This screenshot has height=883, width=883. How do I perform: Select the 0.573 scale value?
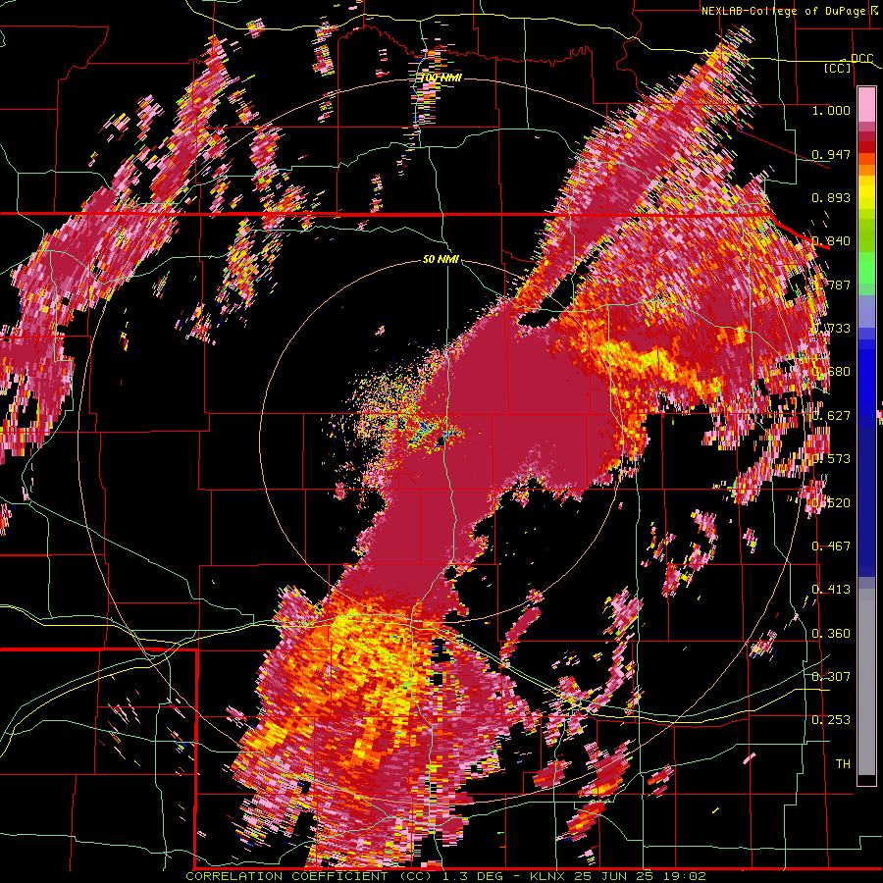point(831,458)
